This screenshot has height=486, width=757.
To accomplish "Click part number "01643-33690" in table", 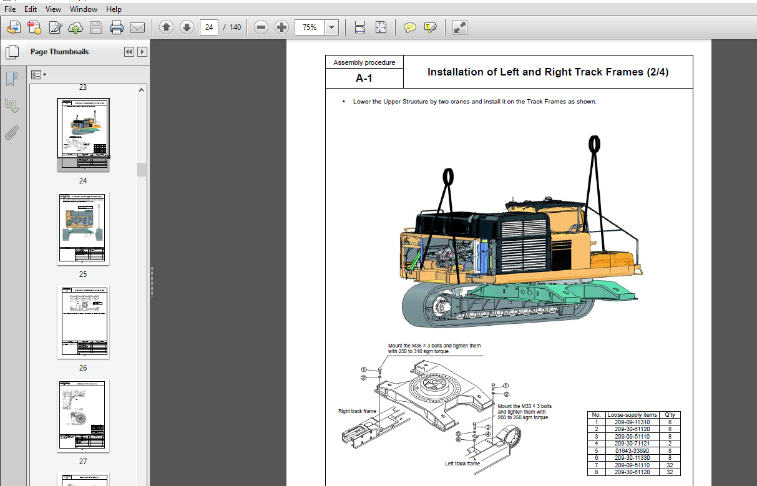I will (x=632, y=450).
